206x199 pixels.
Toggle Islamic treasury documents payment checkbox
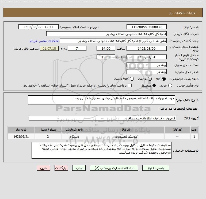pyautogui.click(x=130, y=85)
